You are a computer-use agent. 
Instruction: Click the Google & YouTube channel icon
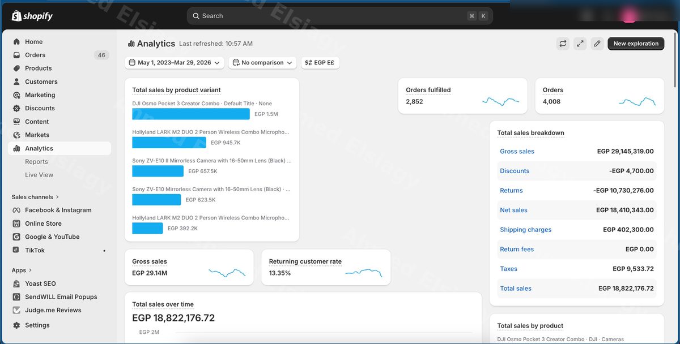16,236
